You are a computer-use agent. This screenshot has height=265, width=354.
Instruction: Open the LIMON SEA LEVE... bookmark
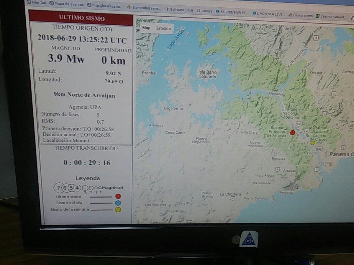[268, 14]
